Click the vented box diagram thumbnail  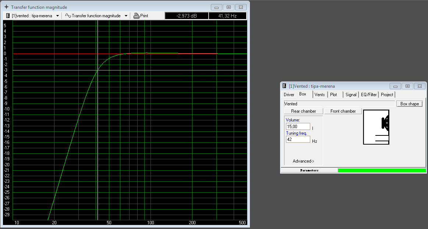[376, 127]
